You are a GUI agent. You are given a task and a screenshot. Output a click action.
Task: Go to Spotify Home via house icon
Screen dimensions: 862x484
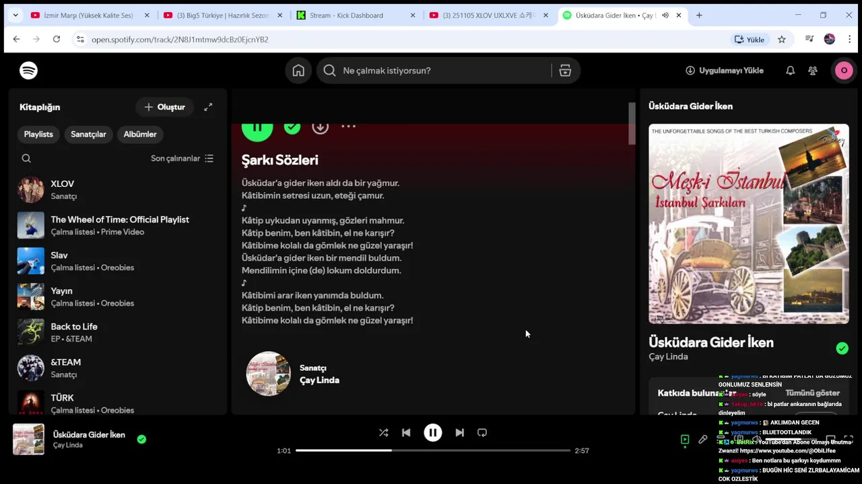[x=298, y=71]
